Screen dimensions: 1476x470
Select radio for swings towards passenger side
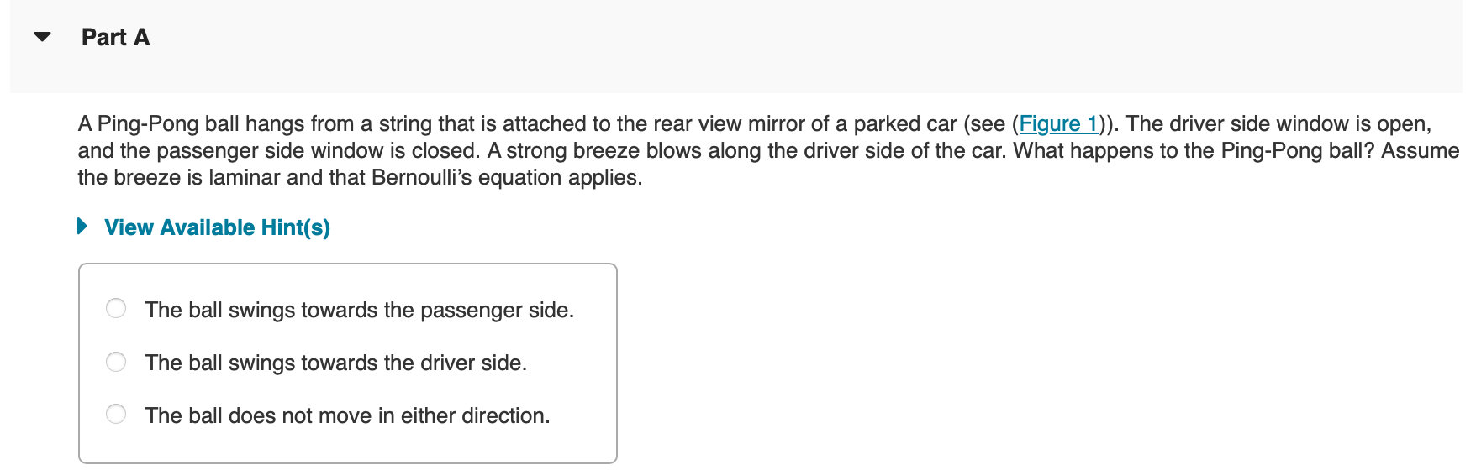click(116, 309)
